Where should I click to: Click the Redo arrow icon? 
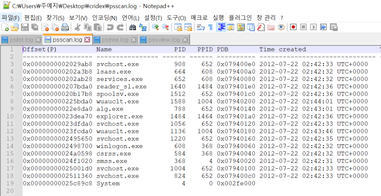pos(120,27)
